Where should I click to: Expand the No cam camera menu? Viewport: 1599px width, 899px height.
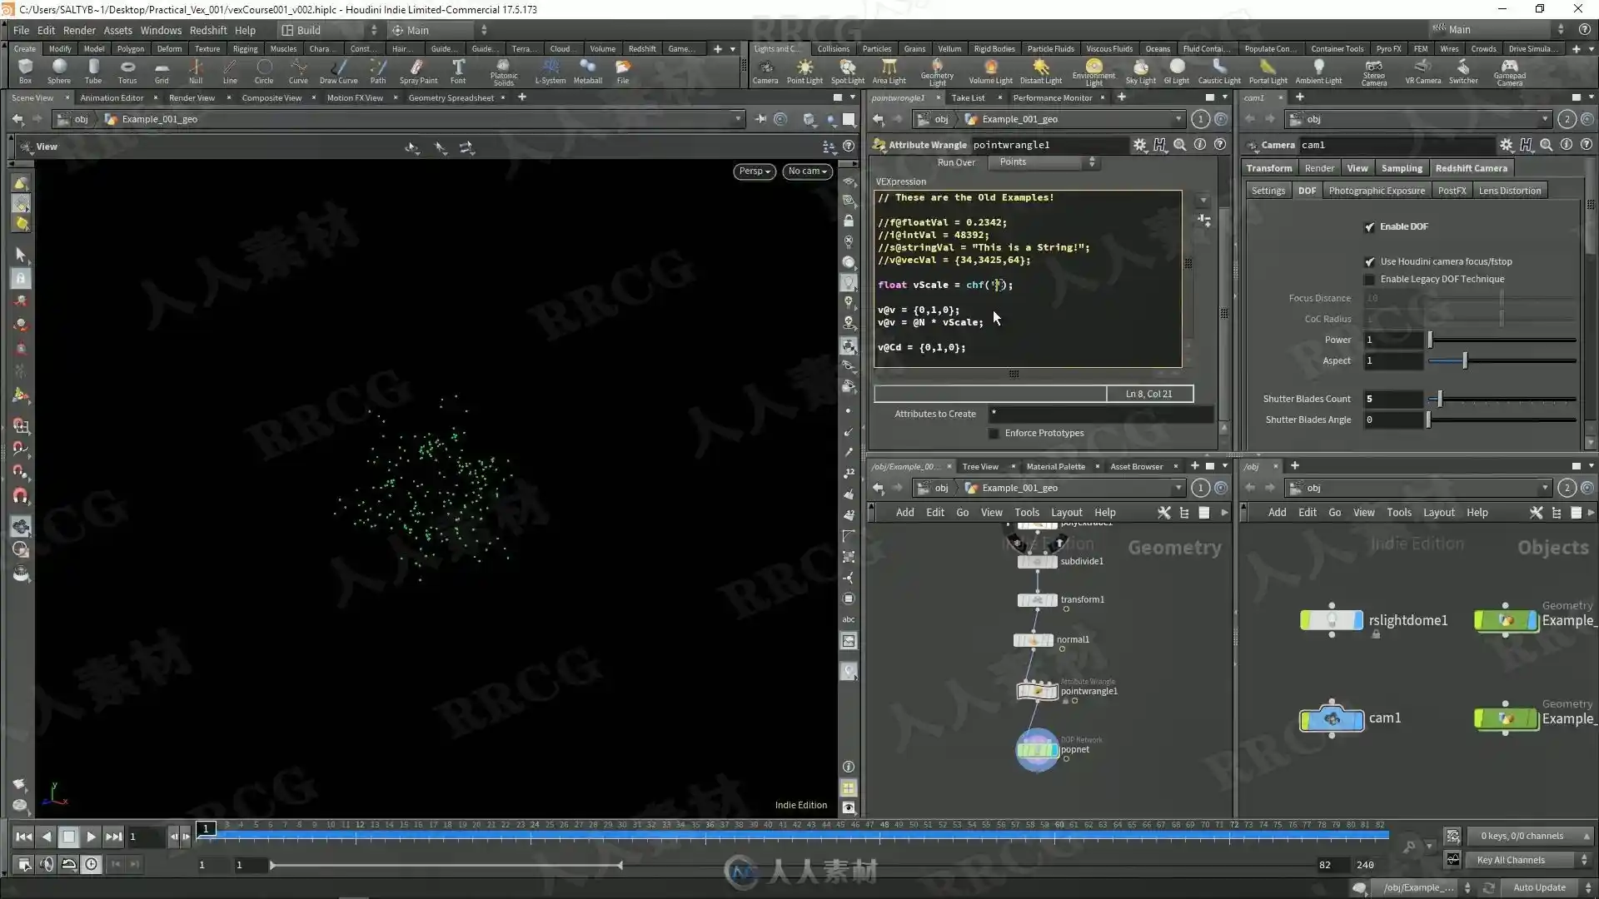point(807,171)
